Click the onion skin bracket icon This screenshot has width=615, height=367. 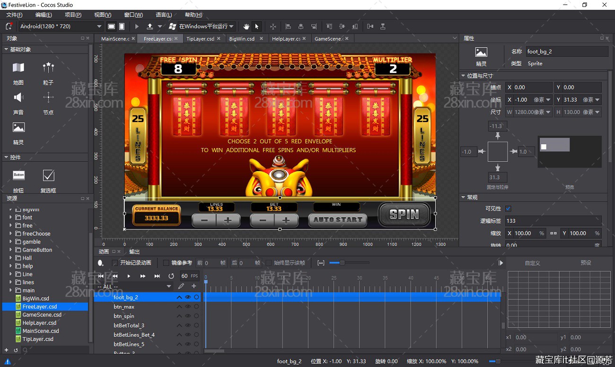point(321,263)
